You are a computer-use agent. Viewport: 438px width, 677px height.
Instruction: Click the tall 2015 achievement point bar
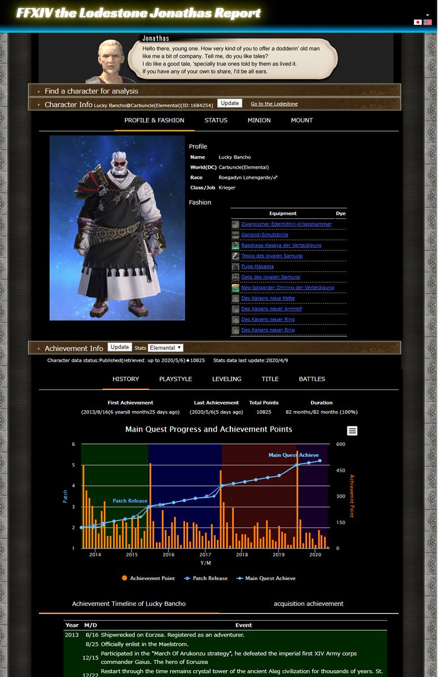(150, 505)
